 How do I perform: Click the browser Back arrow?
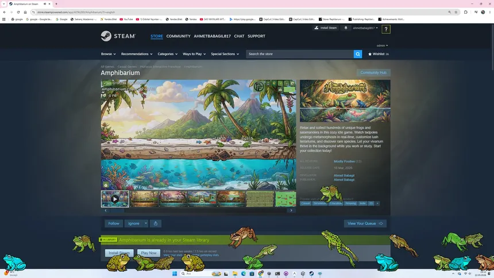pos(5,12)
